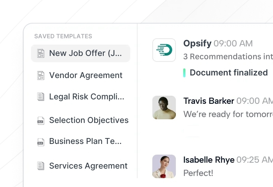Viewport: 273px width, 187px height.
Task: Click the Opsify app logo
Action: click(x=164, y=50)
